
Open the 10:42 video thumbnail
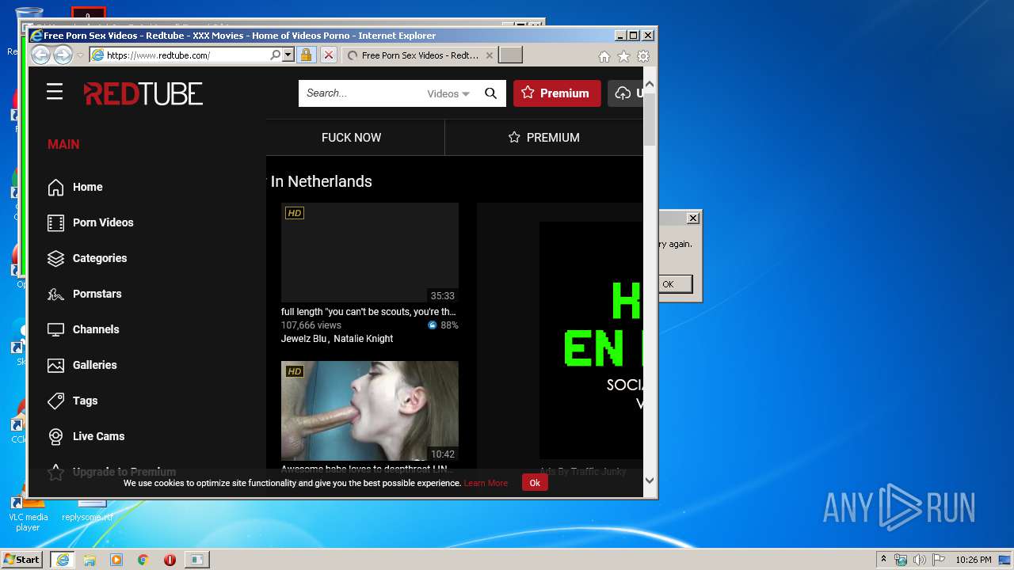pyautogui.click(x=370, y=412)
